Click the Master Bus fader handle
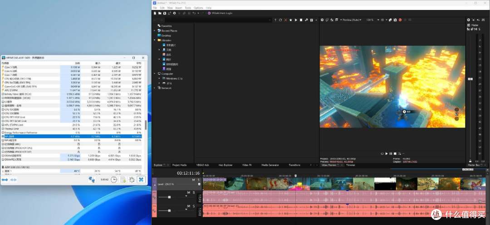The width and height of the screenshot is (490, 225). 470,79
